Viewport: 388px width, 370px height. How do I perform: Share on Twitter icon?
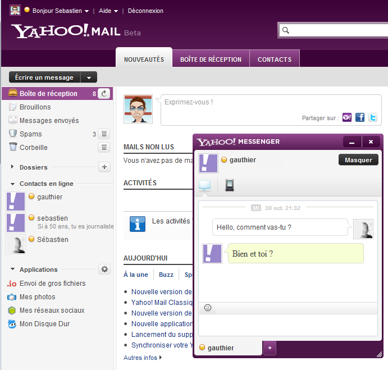pyautogui.click(x=373, y=117)
